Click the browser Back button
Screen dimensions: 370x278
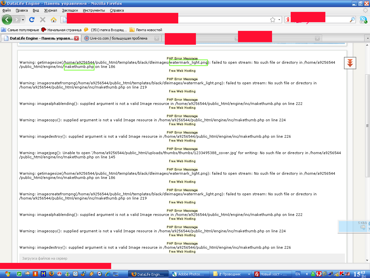coord(7,20)
